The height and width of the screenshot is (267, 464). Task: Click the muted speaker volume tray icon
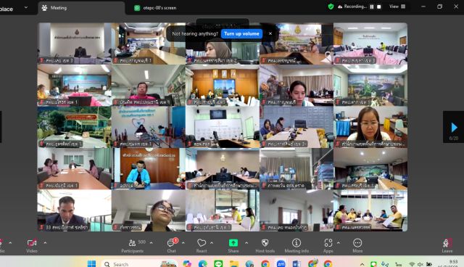(x=420, y=264)
